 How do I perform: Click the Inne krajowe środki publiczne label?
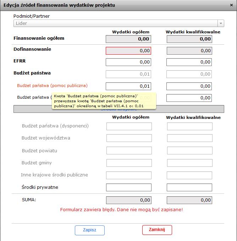point(55,175)
